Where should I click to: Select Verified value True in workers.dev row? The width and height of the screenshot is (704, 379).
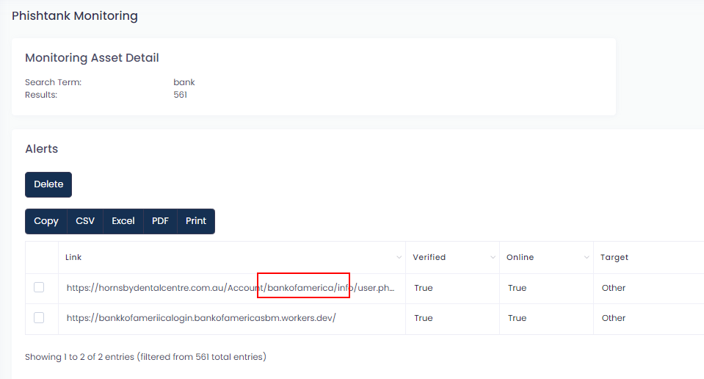pos(424,318)
